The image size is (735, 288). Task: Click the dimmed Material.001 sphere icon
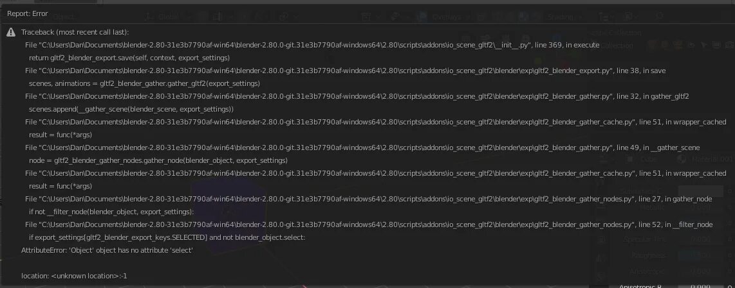[682, 159]
